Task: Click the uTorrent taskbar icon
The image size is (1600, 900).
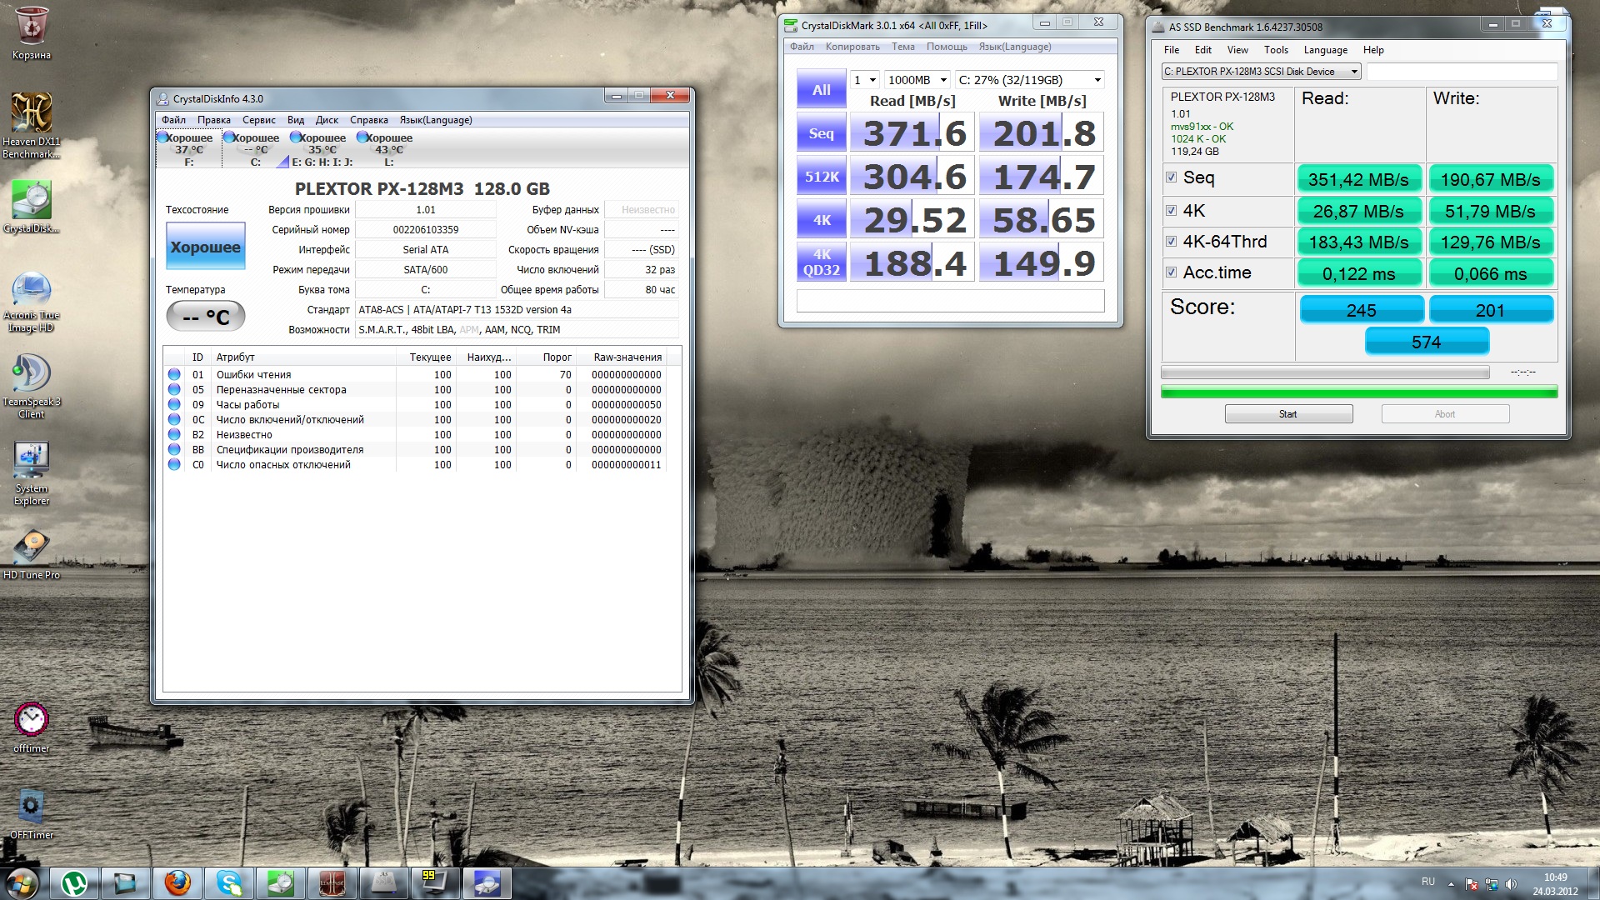Action: click(74, 882)
